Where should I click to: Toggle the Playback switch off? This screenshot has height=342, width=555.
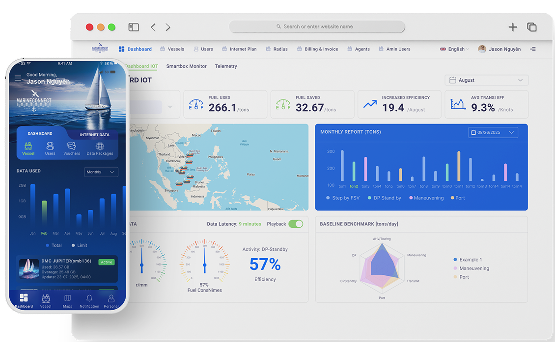click(x=296, y=224)
